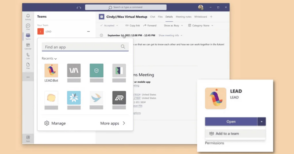Click the Open button for LEAD
294x154 pixels.
(231, 122)
